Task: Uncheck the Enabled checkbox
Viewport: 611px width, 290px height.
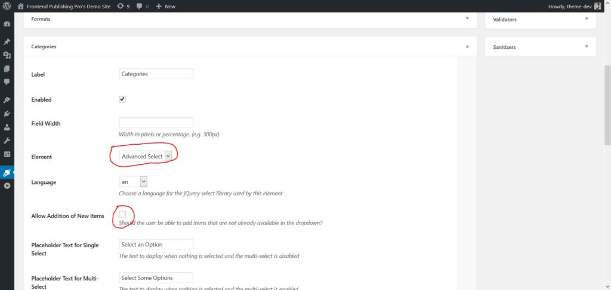Action: (x=122, y=99)
